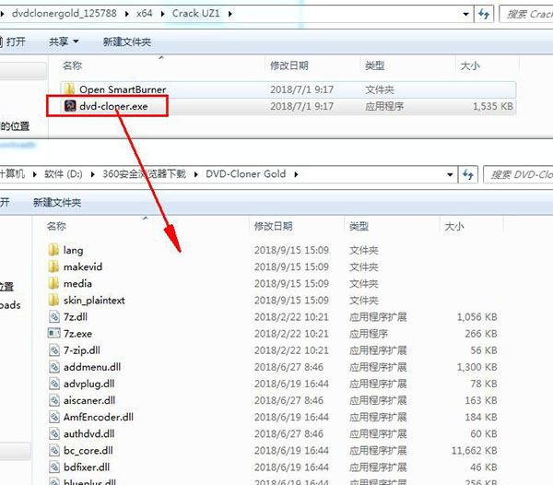This screenshot has width=553, height=485.
Task: Select the skin_plaintext folder icon
Action: (x=53, y=300)
